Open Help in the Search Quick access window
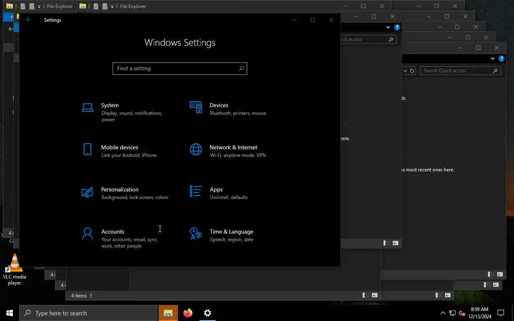This screenshot has width=514, height=321. [x=501, y=59]
